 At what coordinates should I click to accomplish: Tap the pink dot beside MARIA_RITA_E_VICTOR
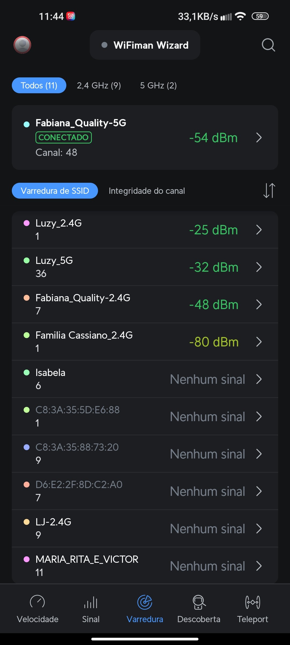point(27,559)
